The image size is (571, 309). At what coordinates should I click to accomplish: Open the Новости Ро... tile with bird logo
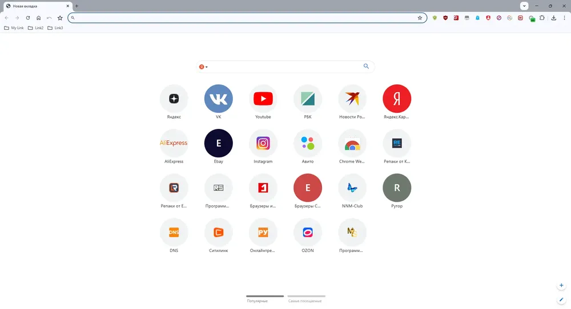(x=352, y=99)
